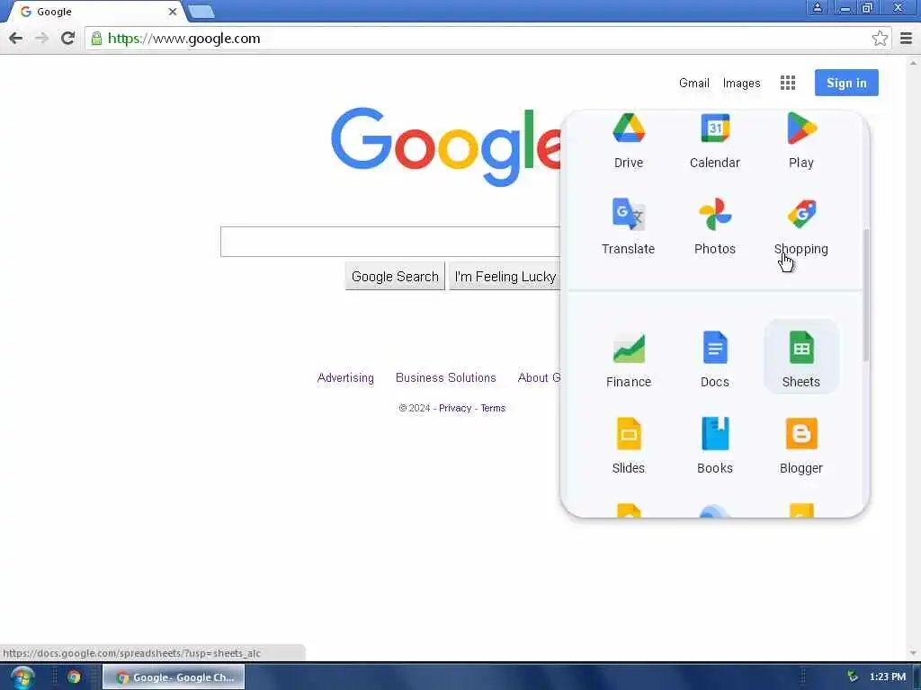921x690 pixels.
Task: Go back to the previous page
Action: [x=16, y=39]
